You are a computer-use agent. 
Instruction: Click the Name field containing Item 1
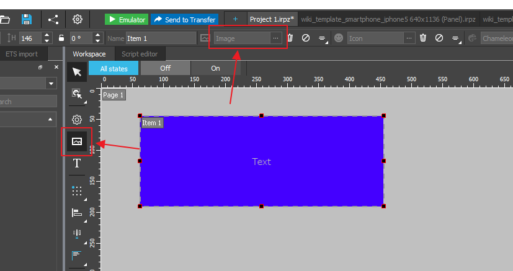[x=160, y=38]
